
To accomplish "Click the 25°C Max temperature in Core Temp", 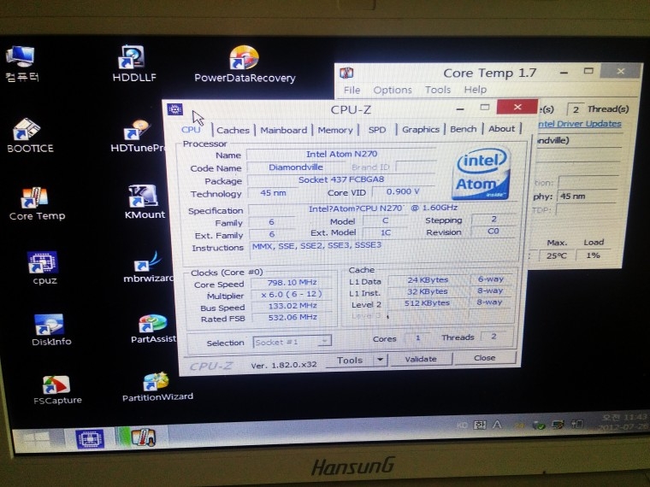I will (556, 255).
